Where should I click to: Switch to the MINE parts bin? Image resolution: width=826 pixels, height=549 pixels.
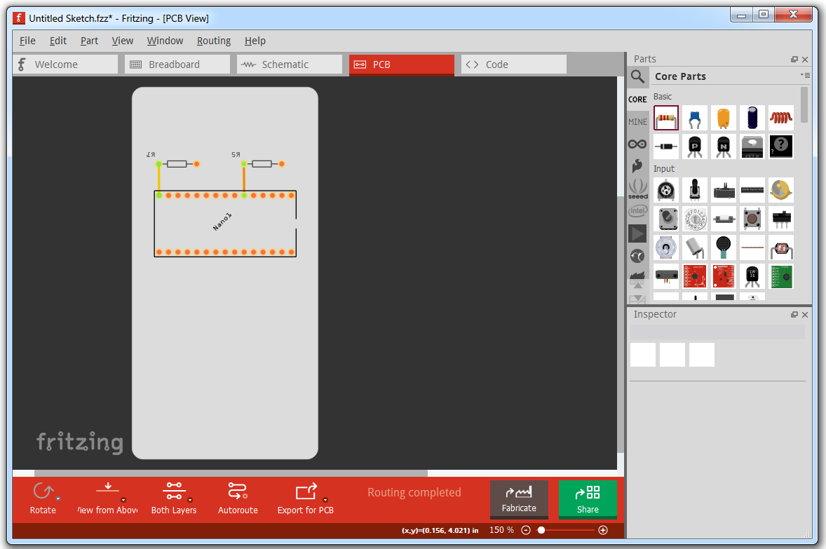[637, 122]
